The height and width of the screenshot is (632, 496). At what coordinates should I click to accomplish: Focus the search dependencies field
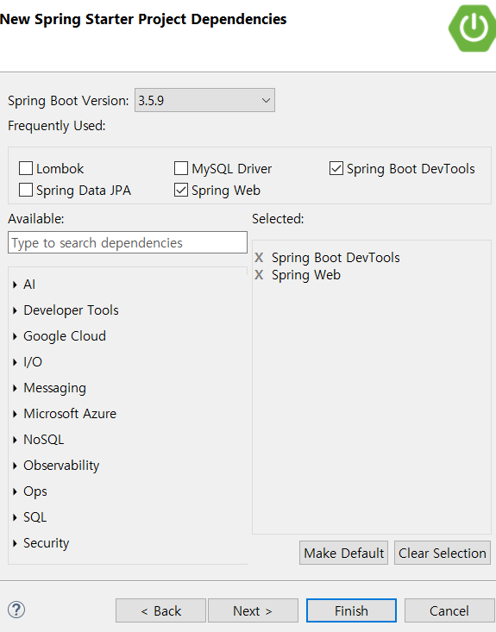coord(128,242)
